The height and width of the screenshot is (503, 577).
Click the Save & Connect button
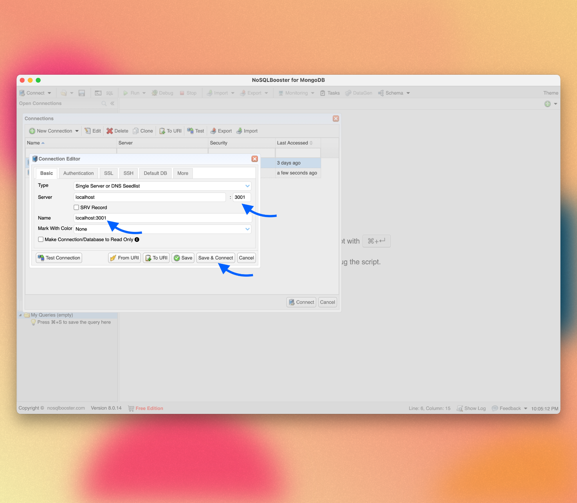coord(216,258)
